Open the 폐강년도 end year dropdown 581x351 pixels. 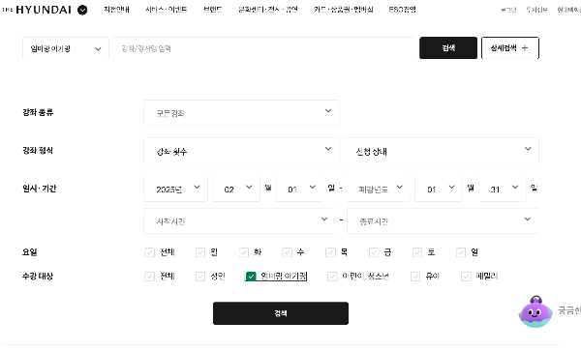point(379,189)
